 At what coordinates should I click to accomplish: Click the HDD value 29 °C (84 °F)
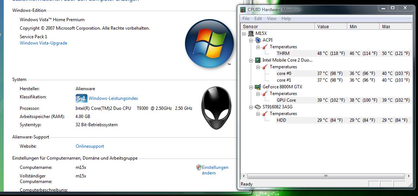(x=330, y=120)
